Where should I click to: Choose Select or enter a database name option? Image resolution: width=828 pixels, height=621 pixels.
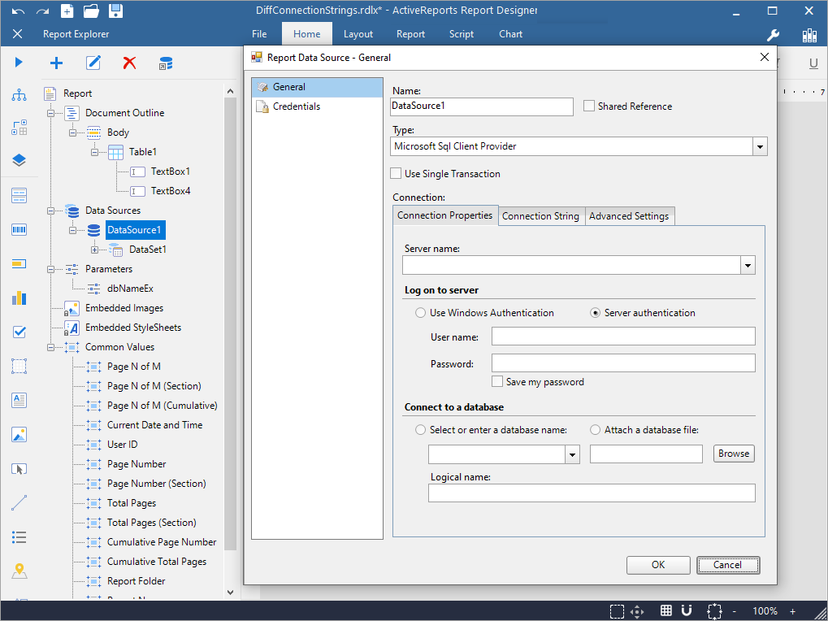pyautogui.click(x=420, y=430)
